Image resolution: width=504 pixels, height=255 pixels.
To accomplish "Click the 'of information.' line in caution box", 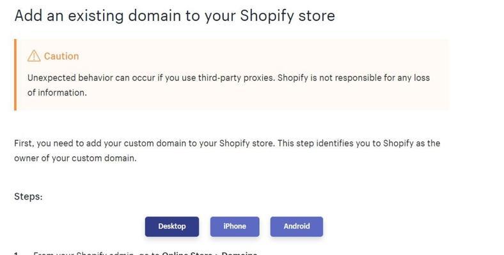I will [x=57, y=92].
